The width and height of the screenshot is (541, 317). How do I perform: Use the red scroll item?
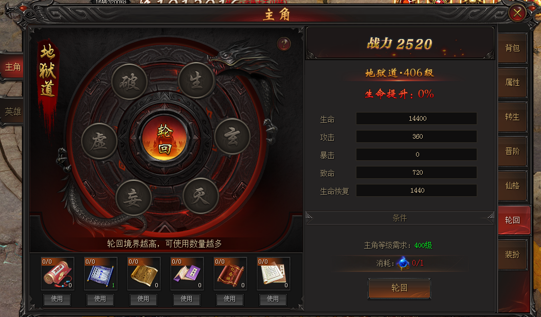(x=57, y=299)
